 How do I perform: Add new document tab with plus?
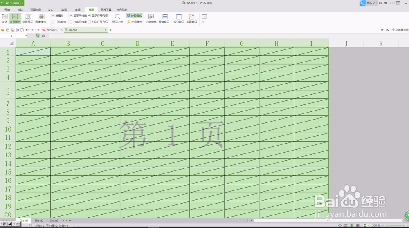pos(110,30)
